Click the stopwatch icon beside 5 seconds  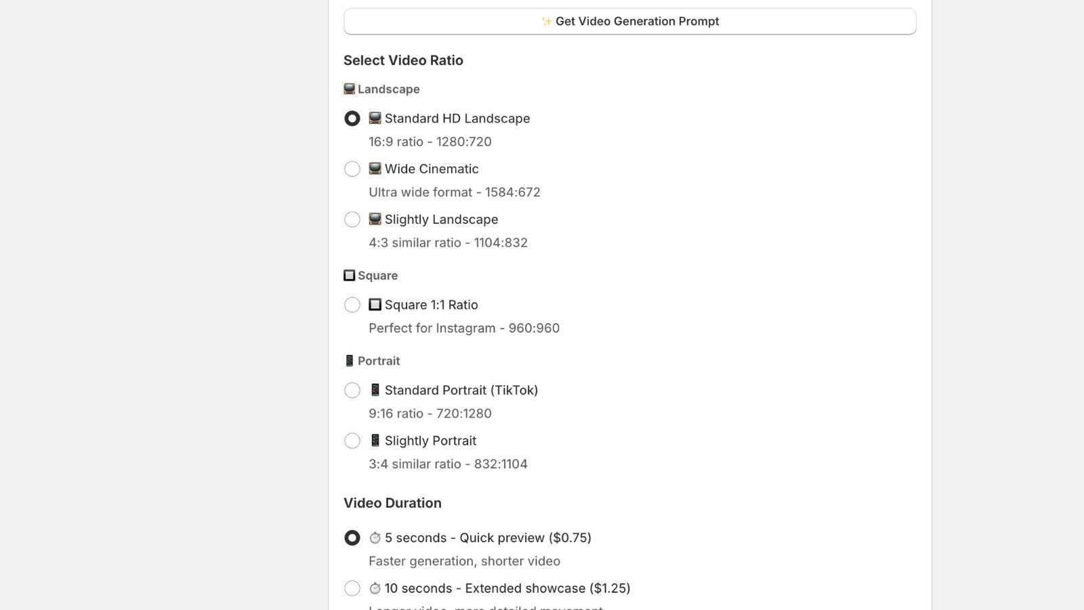pos(375,537)
